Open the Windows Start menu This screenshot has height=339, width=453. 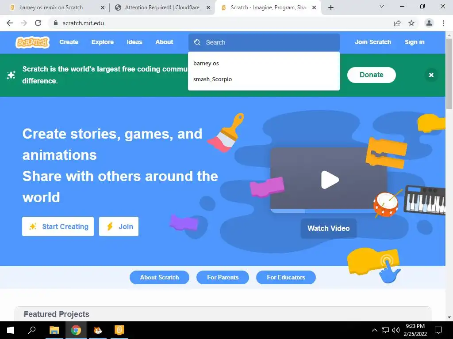(x=11, y=330)
